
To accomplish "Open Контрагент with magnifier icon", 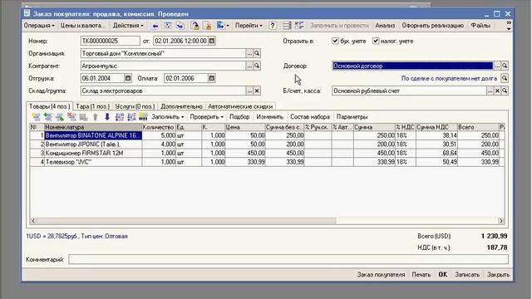I will point(257,66).
